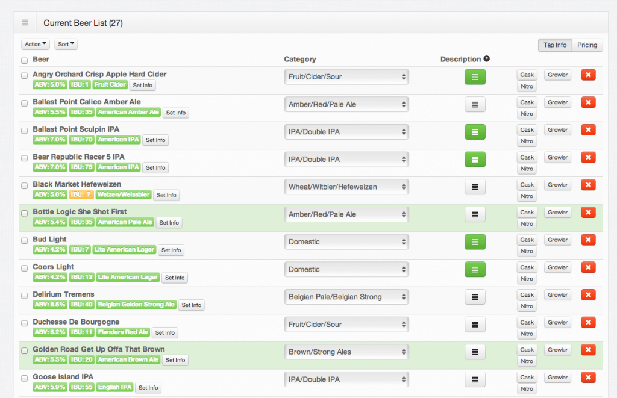Remove Bottle Logic She Shot First with red X
The height and width of the screenshot is (398, 617).
point(588,213)
